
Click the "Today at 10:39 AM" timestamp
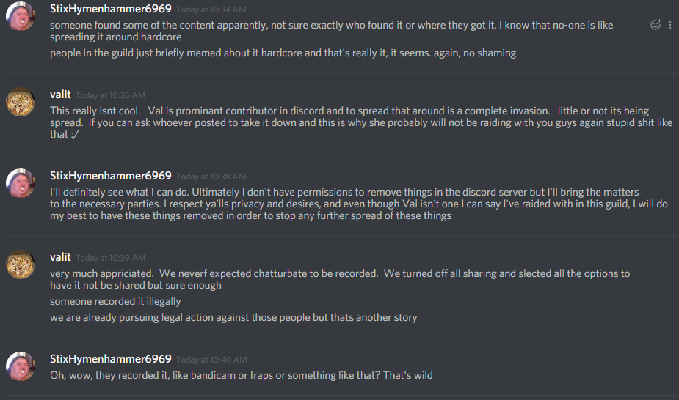(110, 258)
